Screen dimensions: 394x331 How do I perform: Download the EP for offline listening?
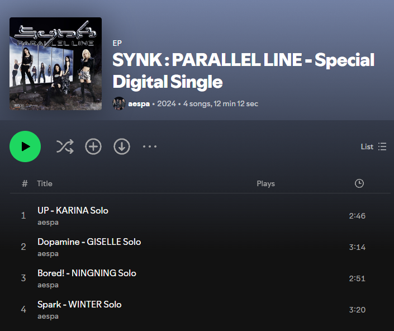(122, 146)
